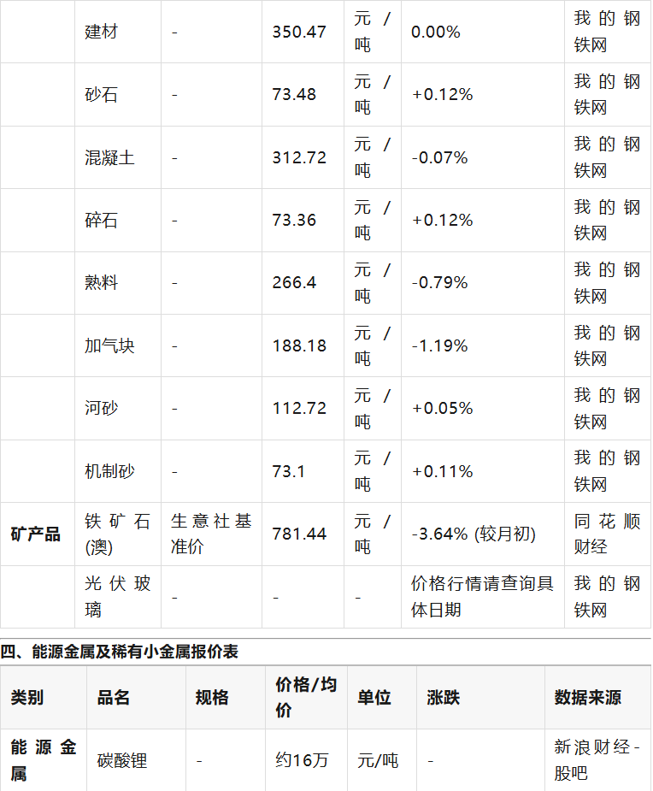The width and height of the screenshot is (653, 791).
Task: Click the 砂石 row label
Action: tap(102, 94)
